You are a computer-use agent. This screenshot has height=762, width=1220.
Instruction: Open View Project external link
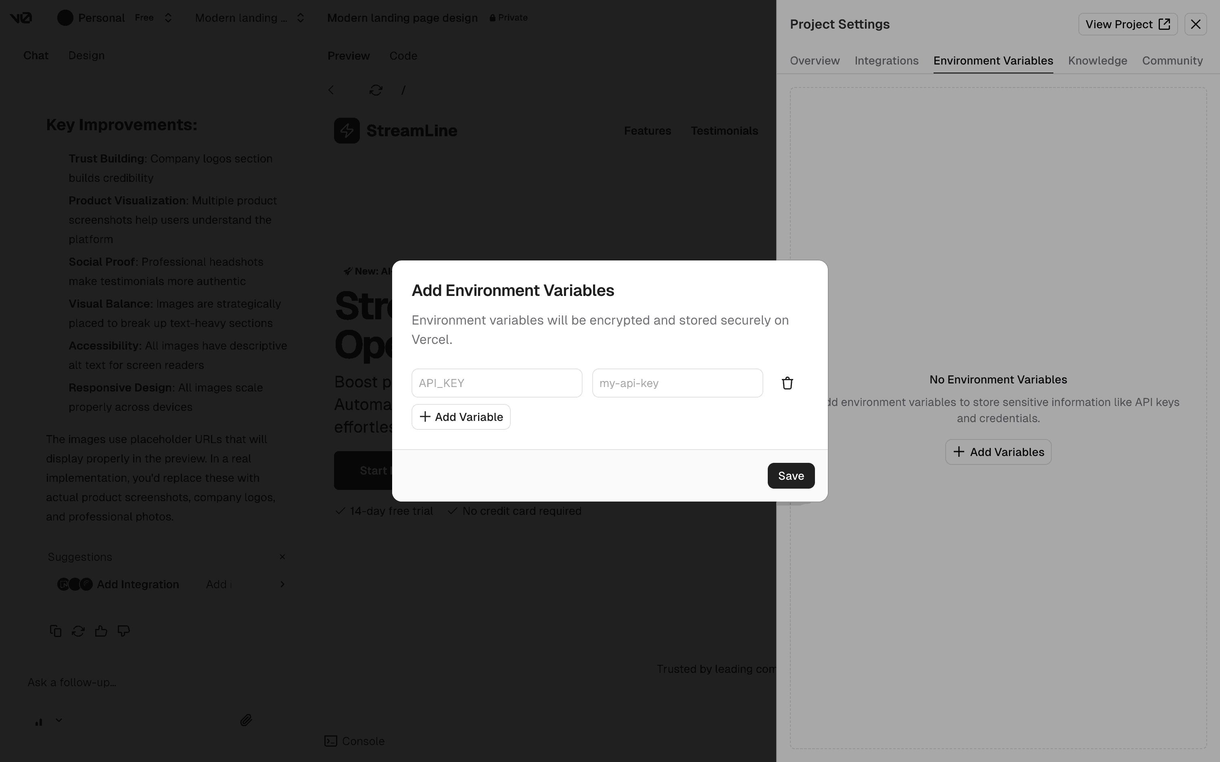tap(1127, 24)
